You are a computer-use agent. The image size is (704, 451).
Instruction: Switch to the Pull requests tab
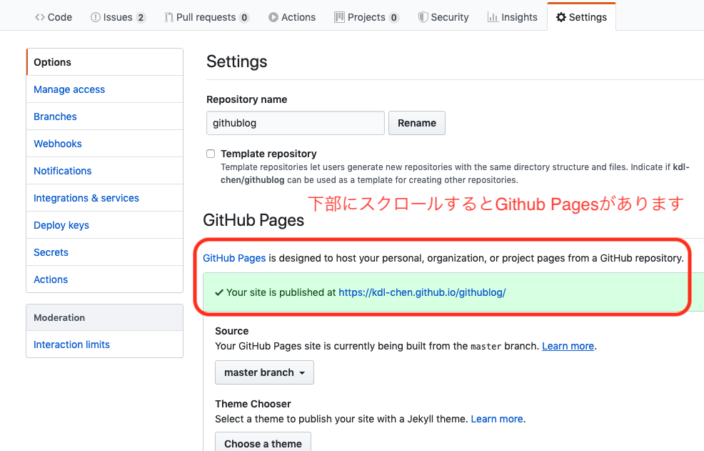point(206,17)
